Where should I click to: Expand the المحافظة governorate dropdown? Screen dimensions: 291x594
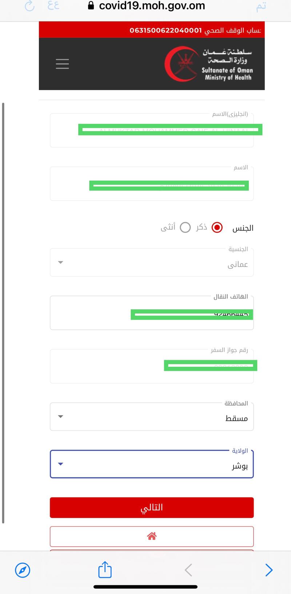[x=152, y=417]
